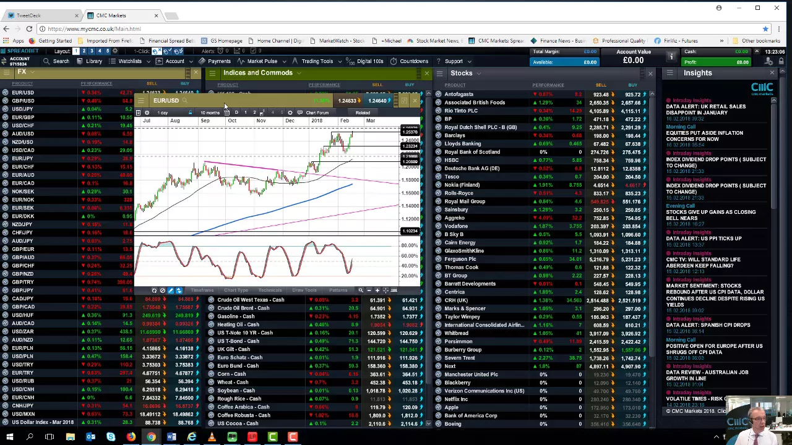The height and width of the screenshot is (445, 792).
Task: Click the browser address bar URL
Action: pos(94,29)
